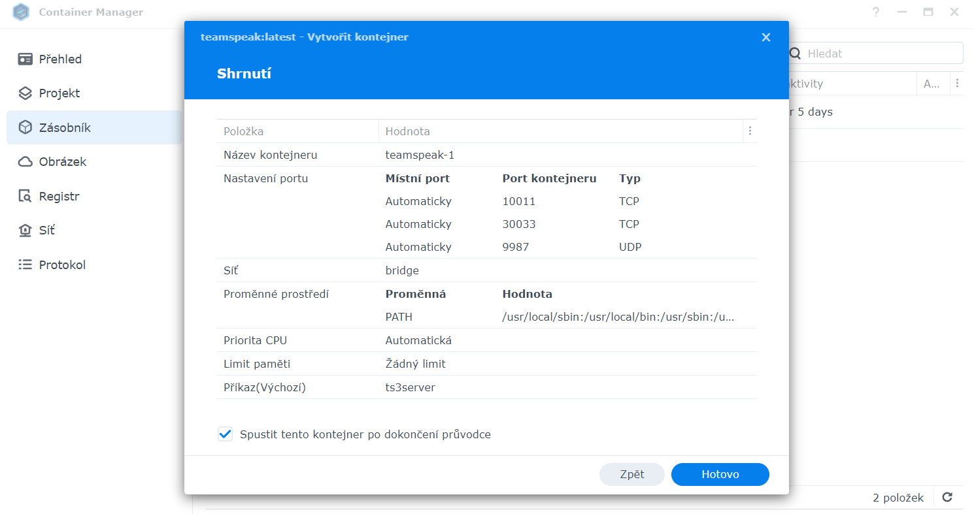974x514 pixels.
Task: Expand the truncated PATH environment value
Action: (617, 317)
